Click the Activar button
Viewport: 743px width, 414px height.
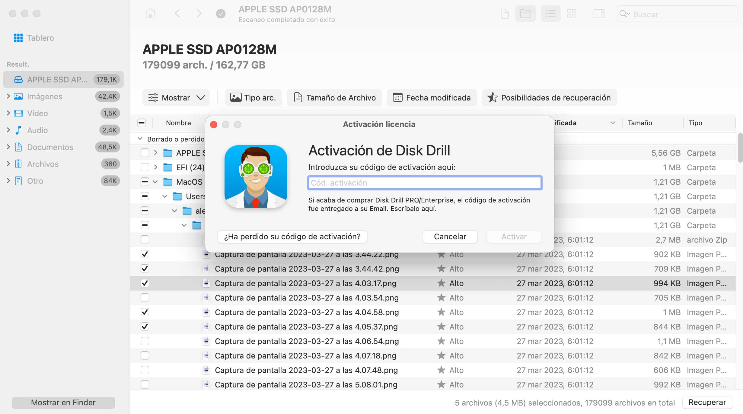tap(514, 237)
